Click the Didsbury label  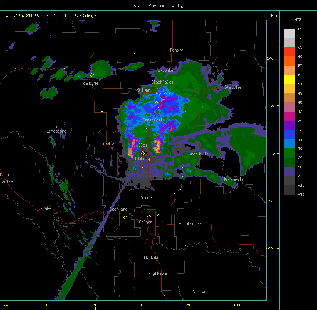point(141,159)
